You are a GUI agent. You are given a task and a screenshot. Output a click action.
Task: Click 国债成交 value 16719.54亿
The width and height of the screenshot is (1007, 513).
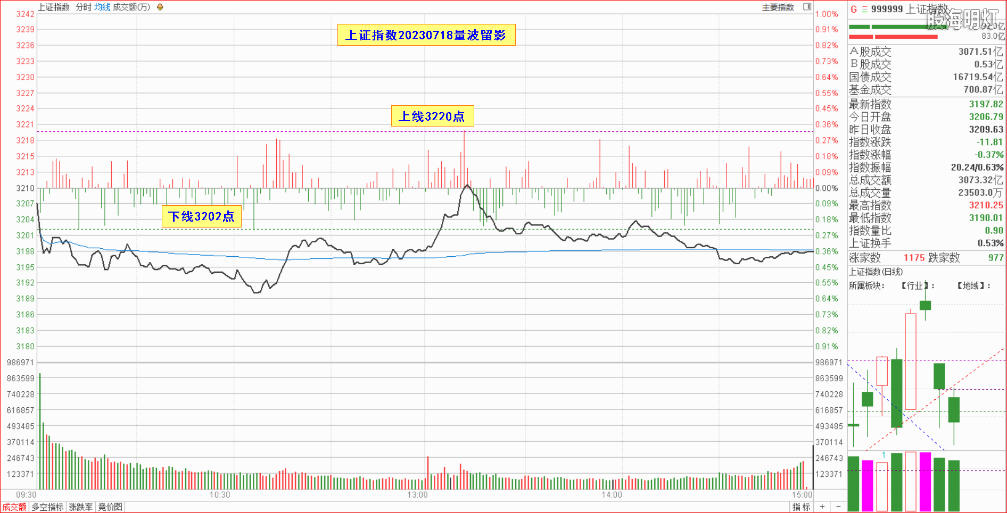point(978,77)
